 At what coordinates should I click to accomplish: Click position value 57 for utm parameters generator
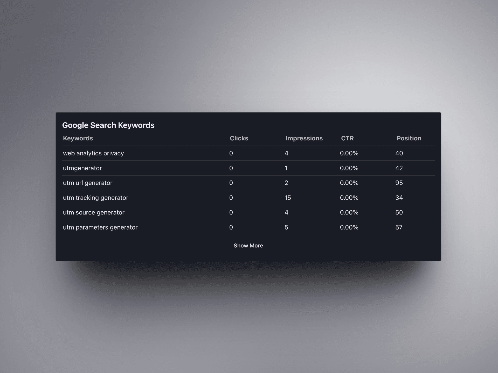pyautogui.click(x=399, y=227)
